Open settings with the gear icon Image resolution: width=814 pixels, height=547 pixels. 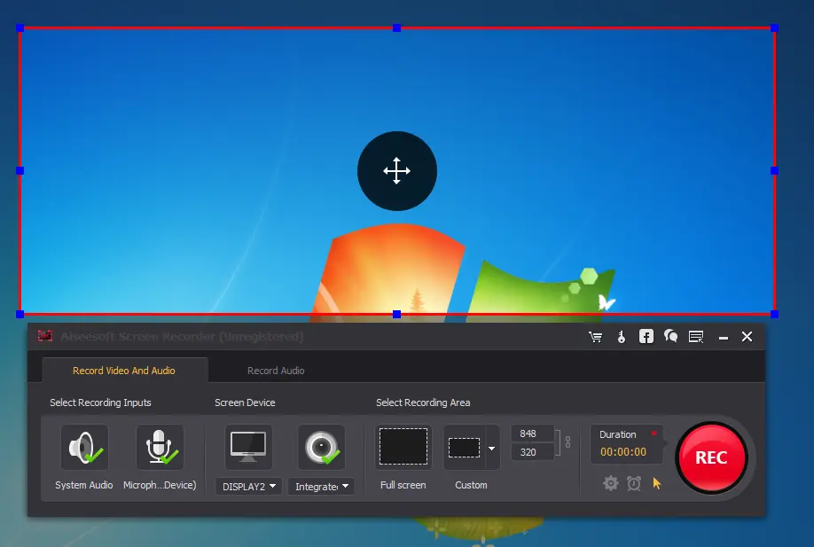(x=610, y=483)
